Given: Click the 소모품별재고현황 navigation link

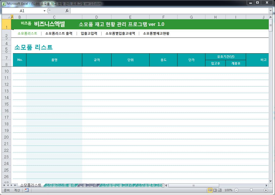Looking at the screenshot, I should (x=156, y=33).
